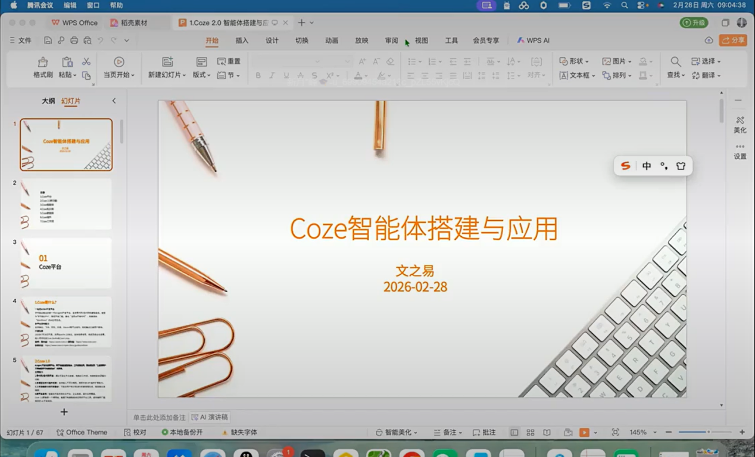Toggle reading view in status bar
Viewport: 755px width, 457px height.
(547, 433)
